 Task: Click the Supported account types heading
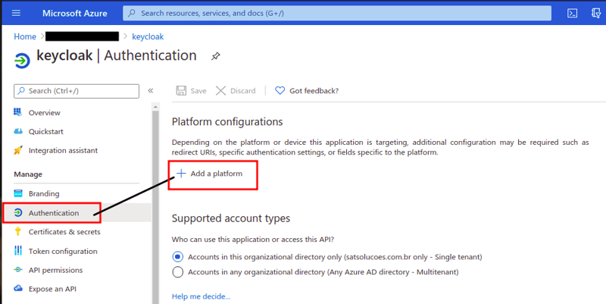pyautogui.click(x=231, y=218)
